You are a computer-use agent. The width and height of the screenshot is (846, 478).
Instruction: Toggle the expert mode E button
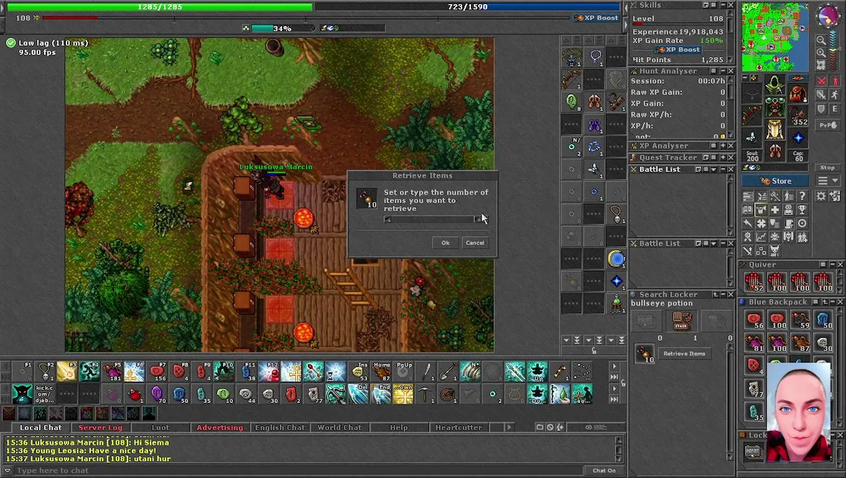[835, 109]
